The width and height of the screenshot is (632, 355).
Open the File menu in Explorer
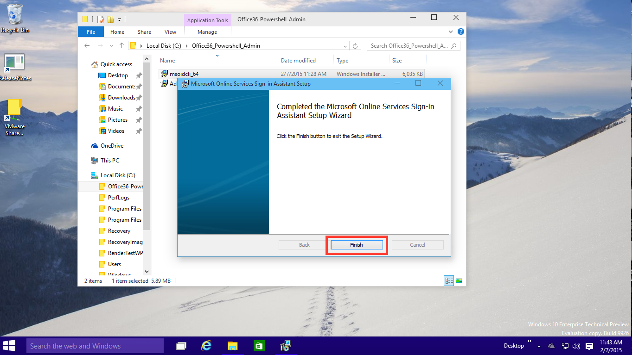pos(91,32)
